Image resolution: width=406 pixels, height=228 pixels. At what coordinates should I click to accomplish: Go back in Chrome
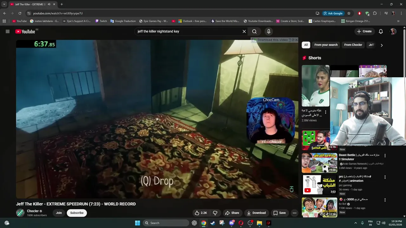4,13
